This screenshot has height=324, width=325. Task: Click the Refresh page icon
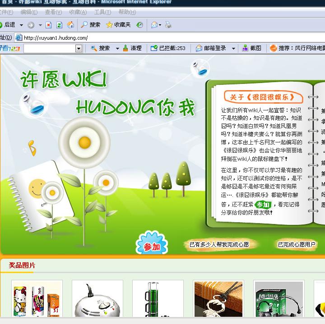(59, 25)
